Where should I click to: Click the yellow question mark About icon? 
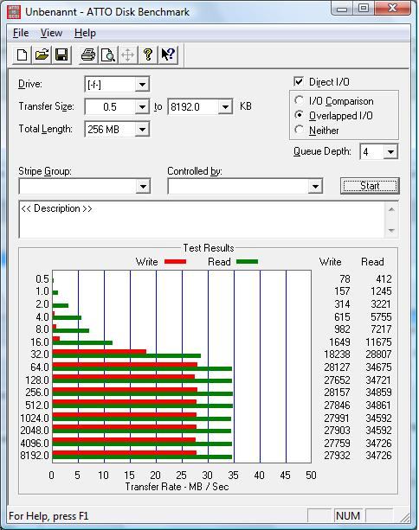148,54
